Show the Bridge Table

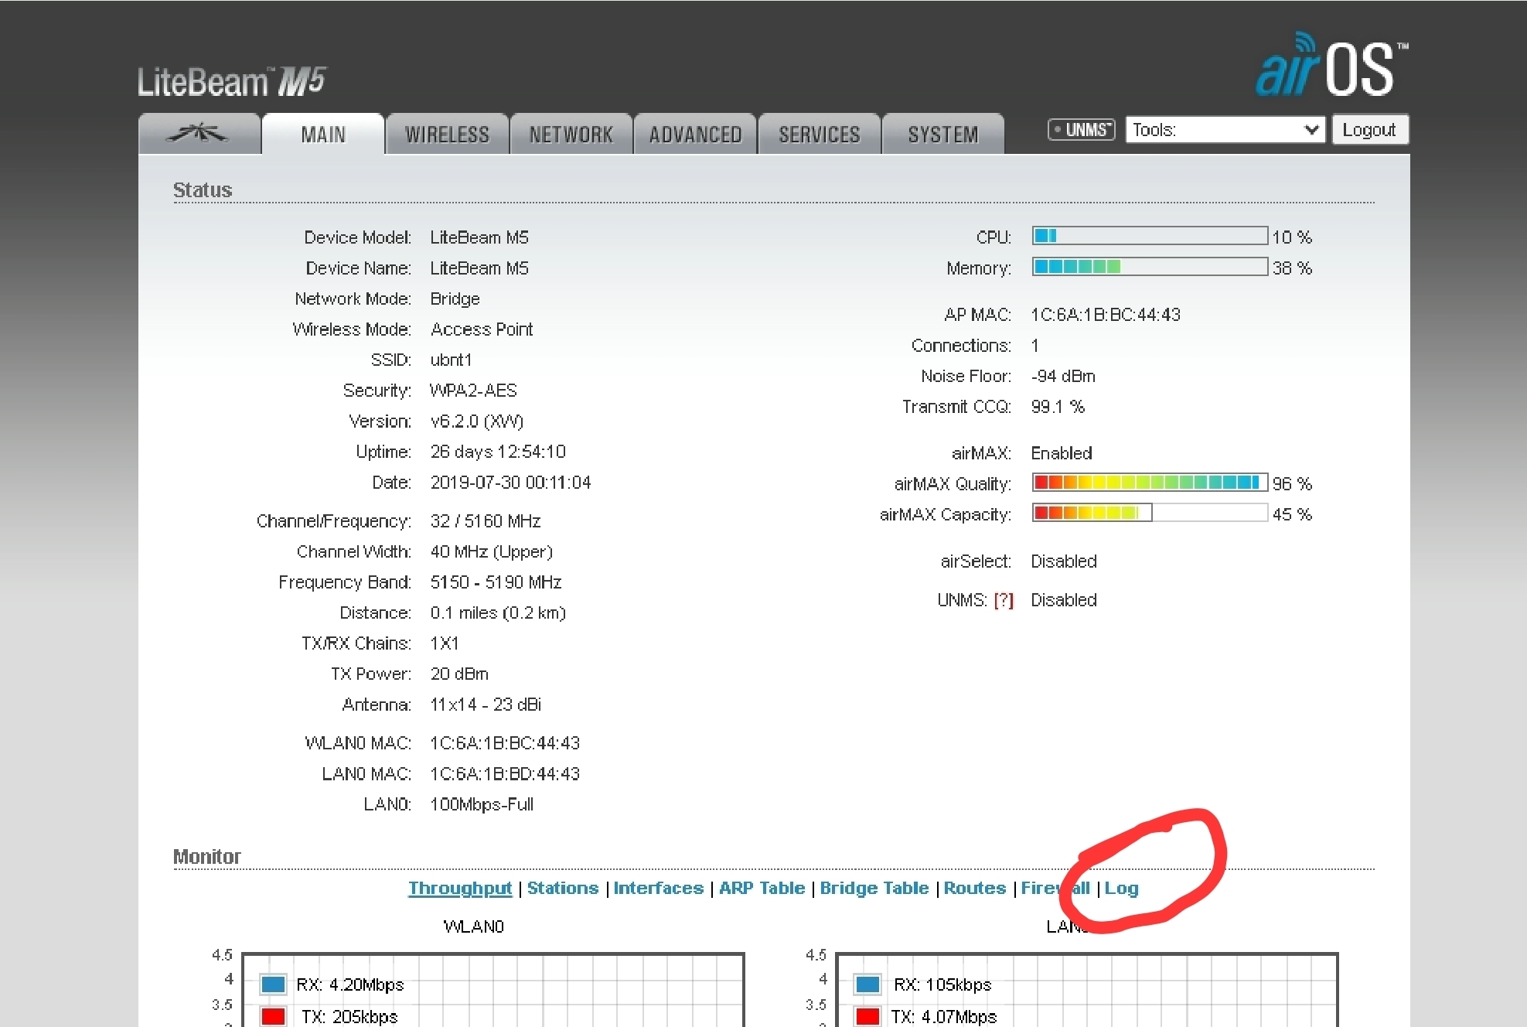[x=874, y=888]
